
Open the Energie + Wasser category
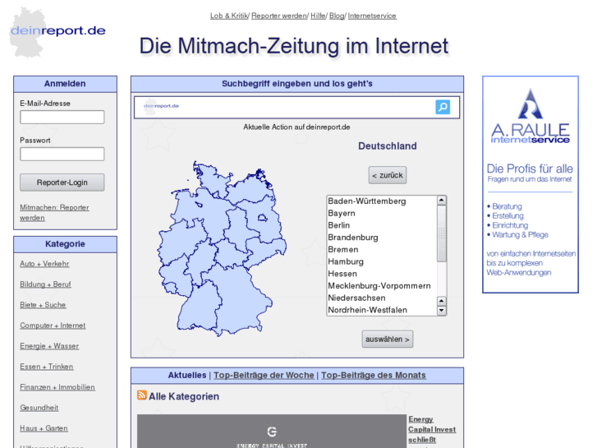[x=49, y=346]
